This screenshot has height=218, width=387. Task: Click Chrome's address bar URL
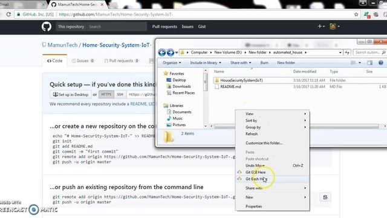click(115, 15)
